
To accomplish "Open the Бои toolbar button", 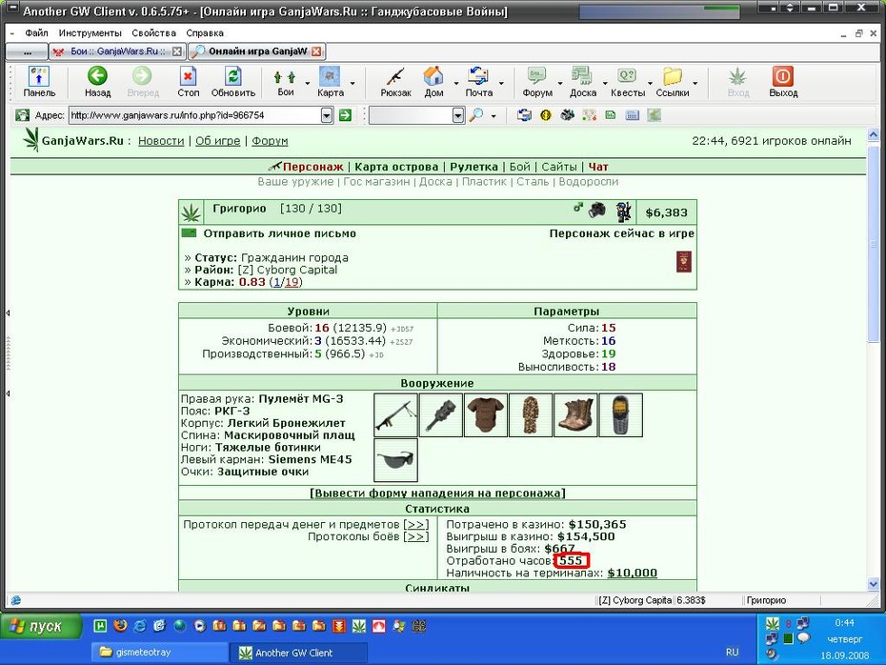I will (286, 82).
